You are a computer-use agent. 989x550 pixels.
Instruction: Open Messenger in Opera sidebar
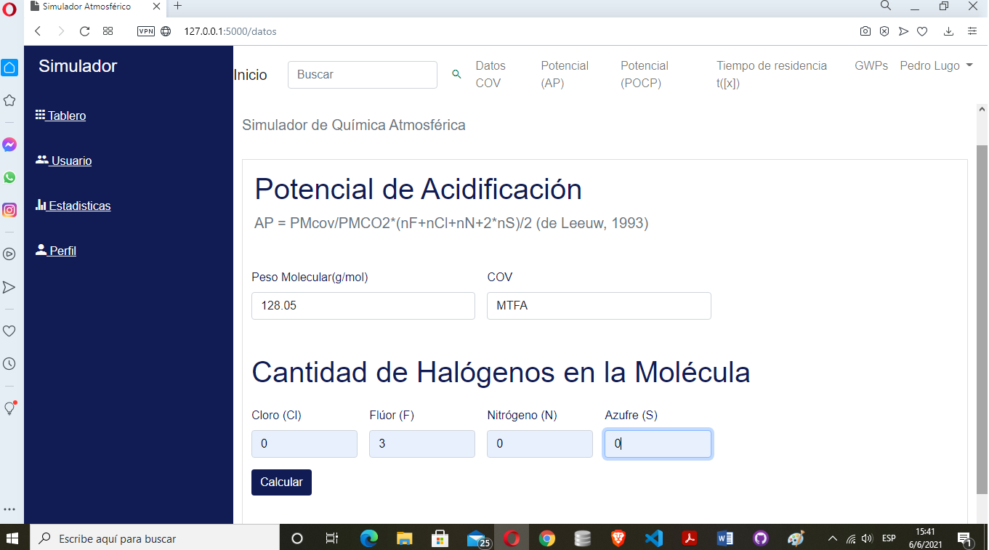pos(9,145)
